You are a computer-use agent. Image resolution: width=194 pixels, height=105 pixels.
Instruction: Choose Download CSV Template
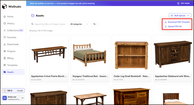click(x=177, y=22)
